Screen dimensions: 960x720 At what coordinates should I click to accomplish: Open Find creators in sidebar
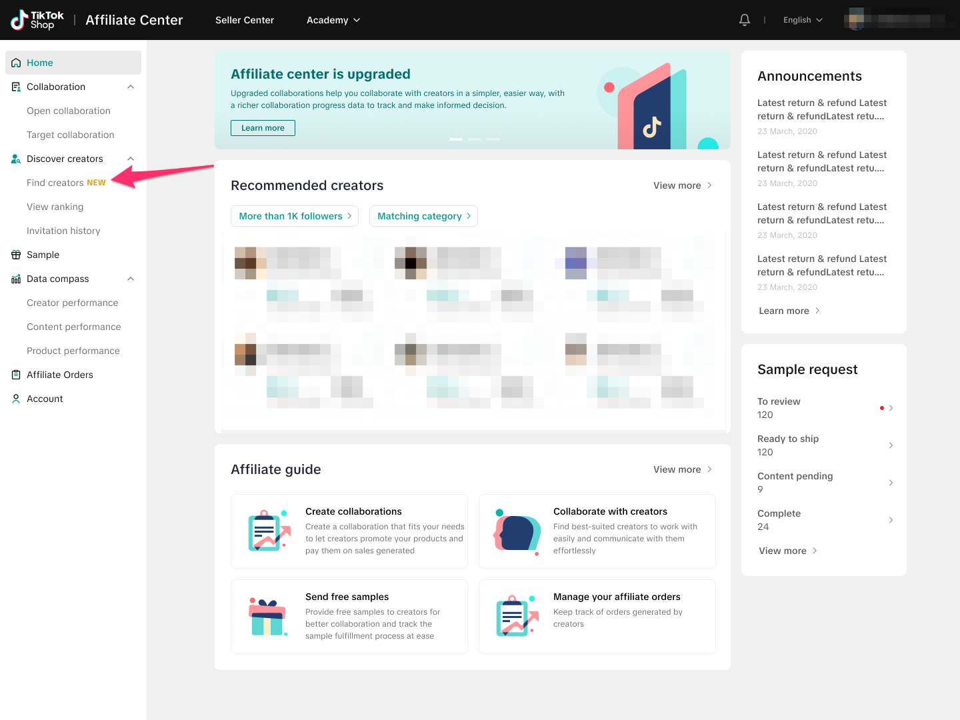55,183
